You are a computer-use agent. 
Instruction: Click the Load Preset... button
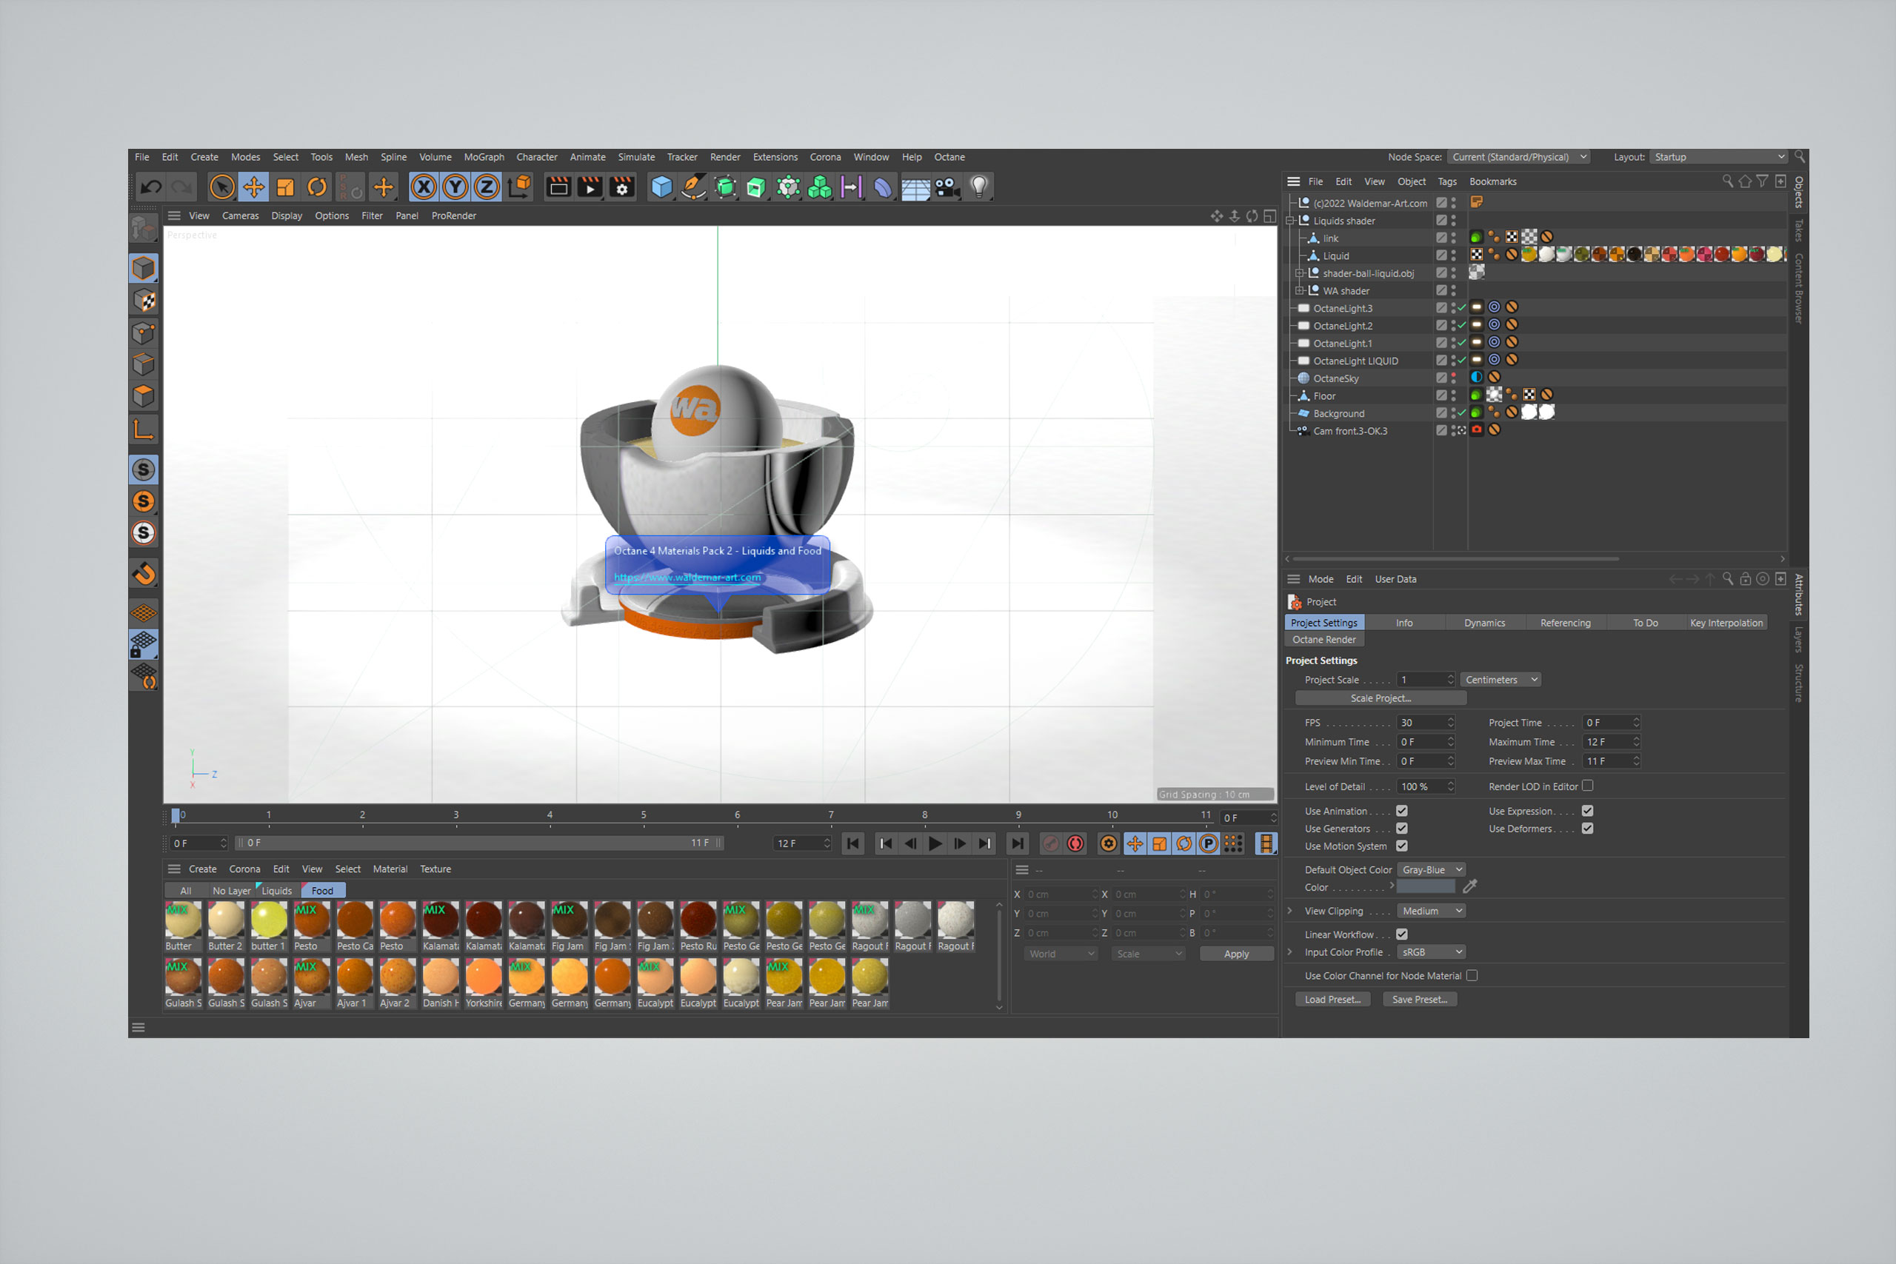1332,1000
